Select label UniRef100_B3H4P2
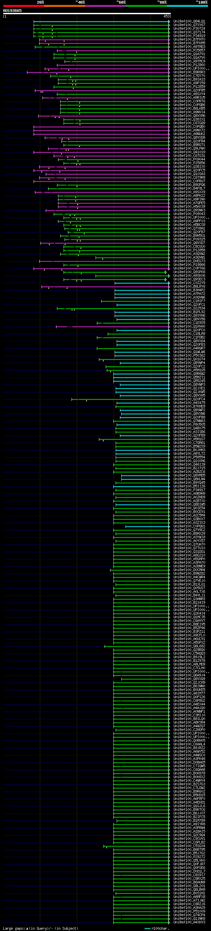 click(189, 290)
